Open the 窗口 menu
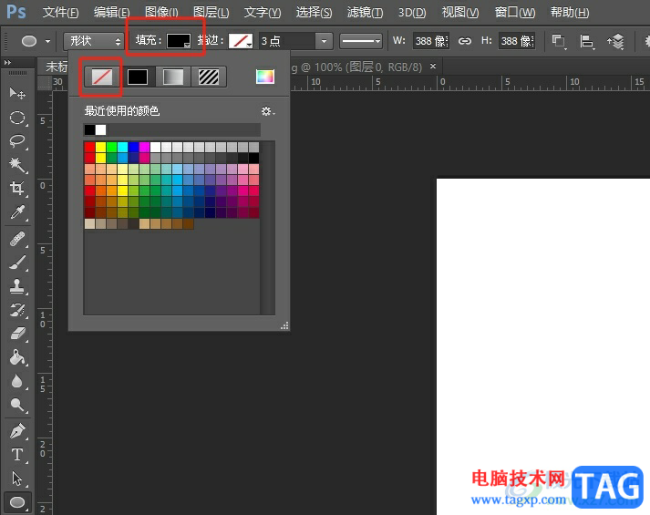The height and width of the screenshot is (515, 650). click(515, 13)
